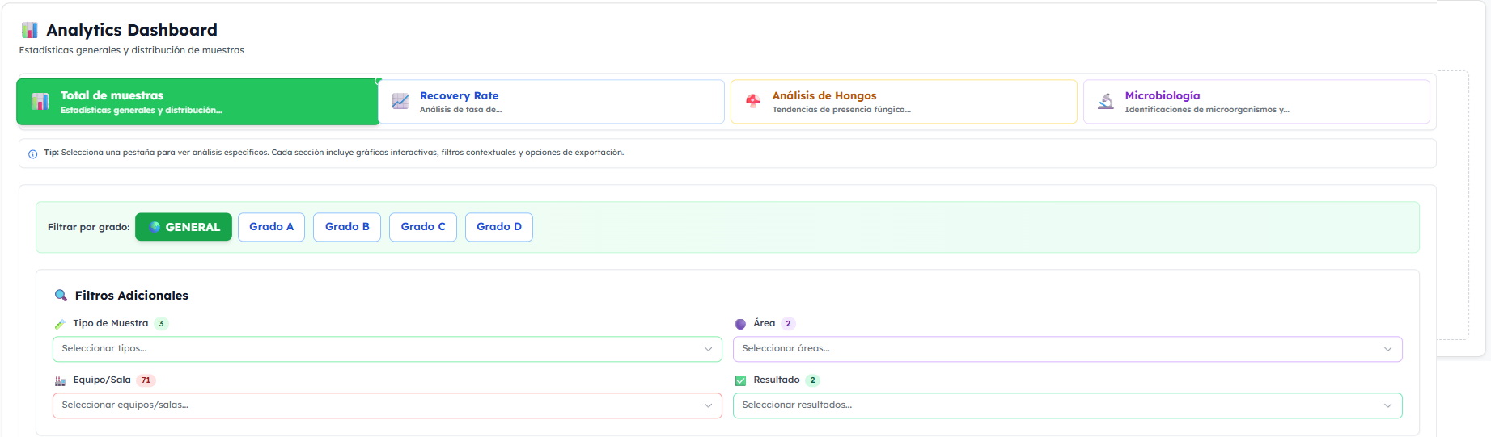Switch to the Recovery Rate tab

pyautogui.click(x=551, y=102)
